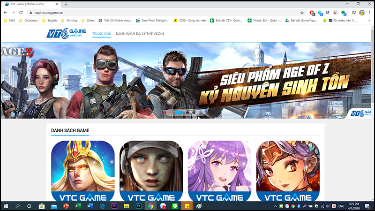Image resolution: width=375 pixels, height=211 pixels.
Task: Open Cortana from the taskbar
Action: click(29, 206)
